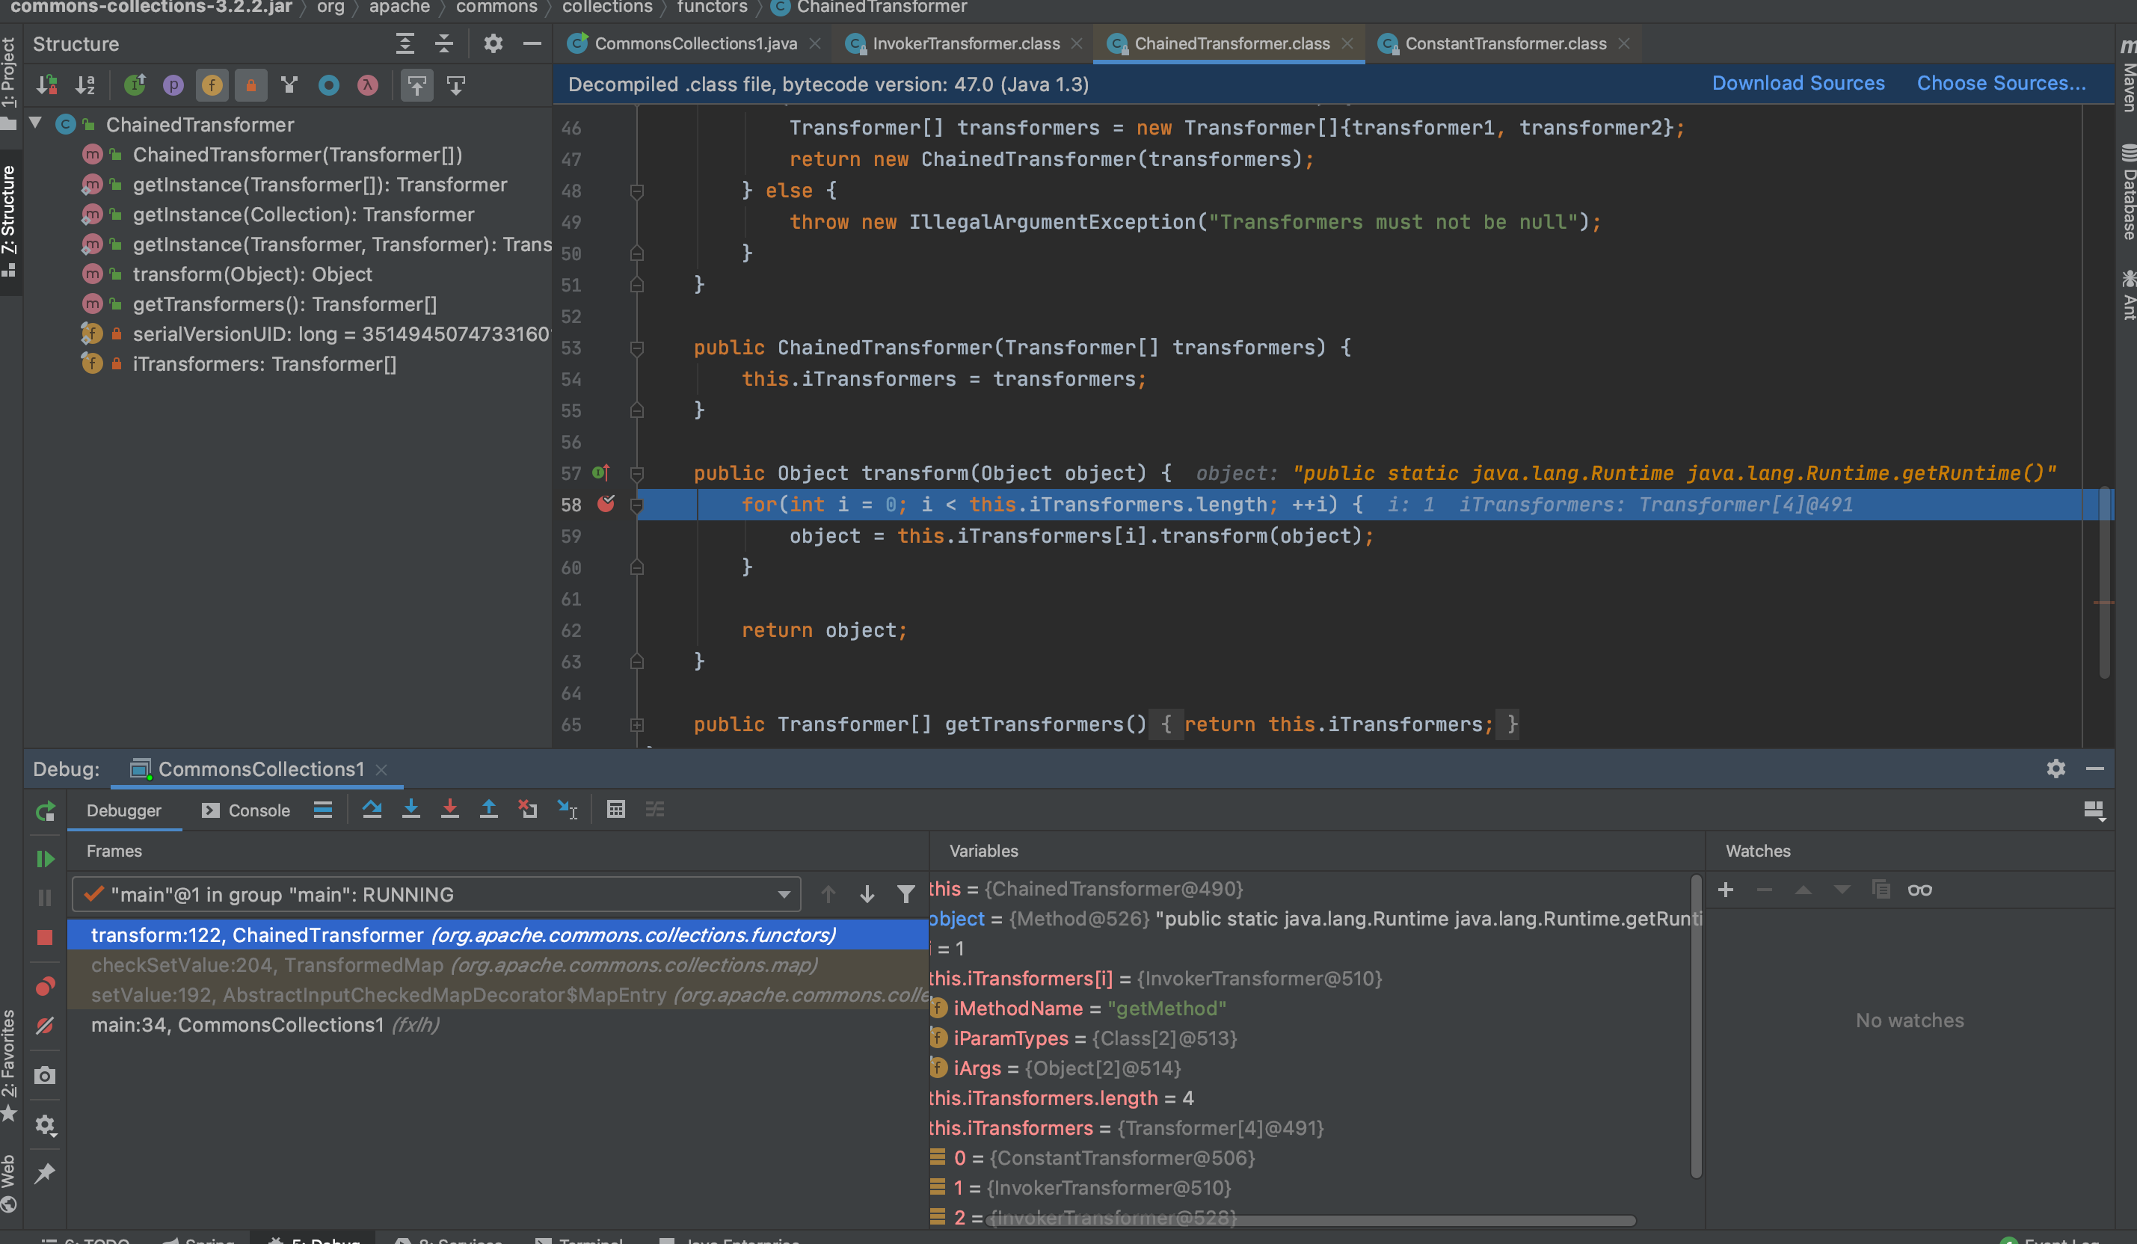This screenshot has height=1244, width=2137.
Task: Click Sort by Visibility icon in Structure
Action: pyautogui.click(x=46, y=84)
